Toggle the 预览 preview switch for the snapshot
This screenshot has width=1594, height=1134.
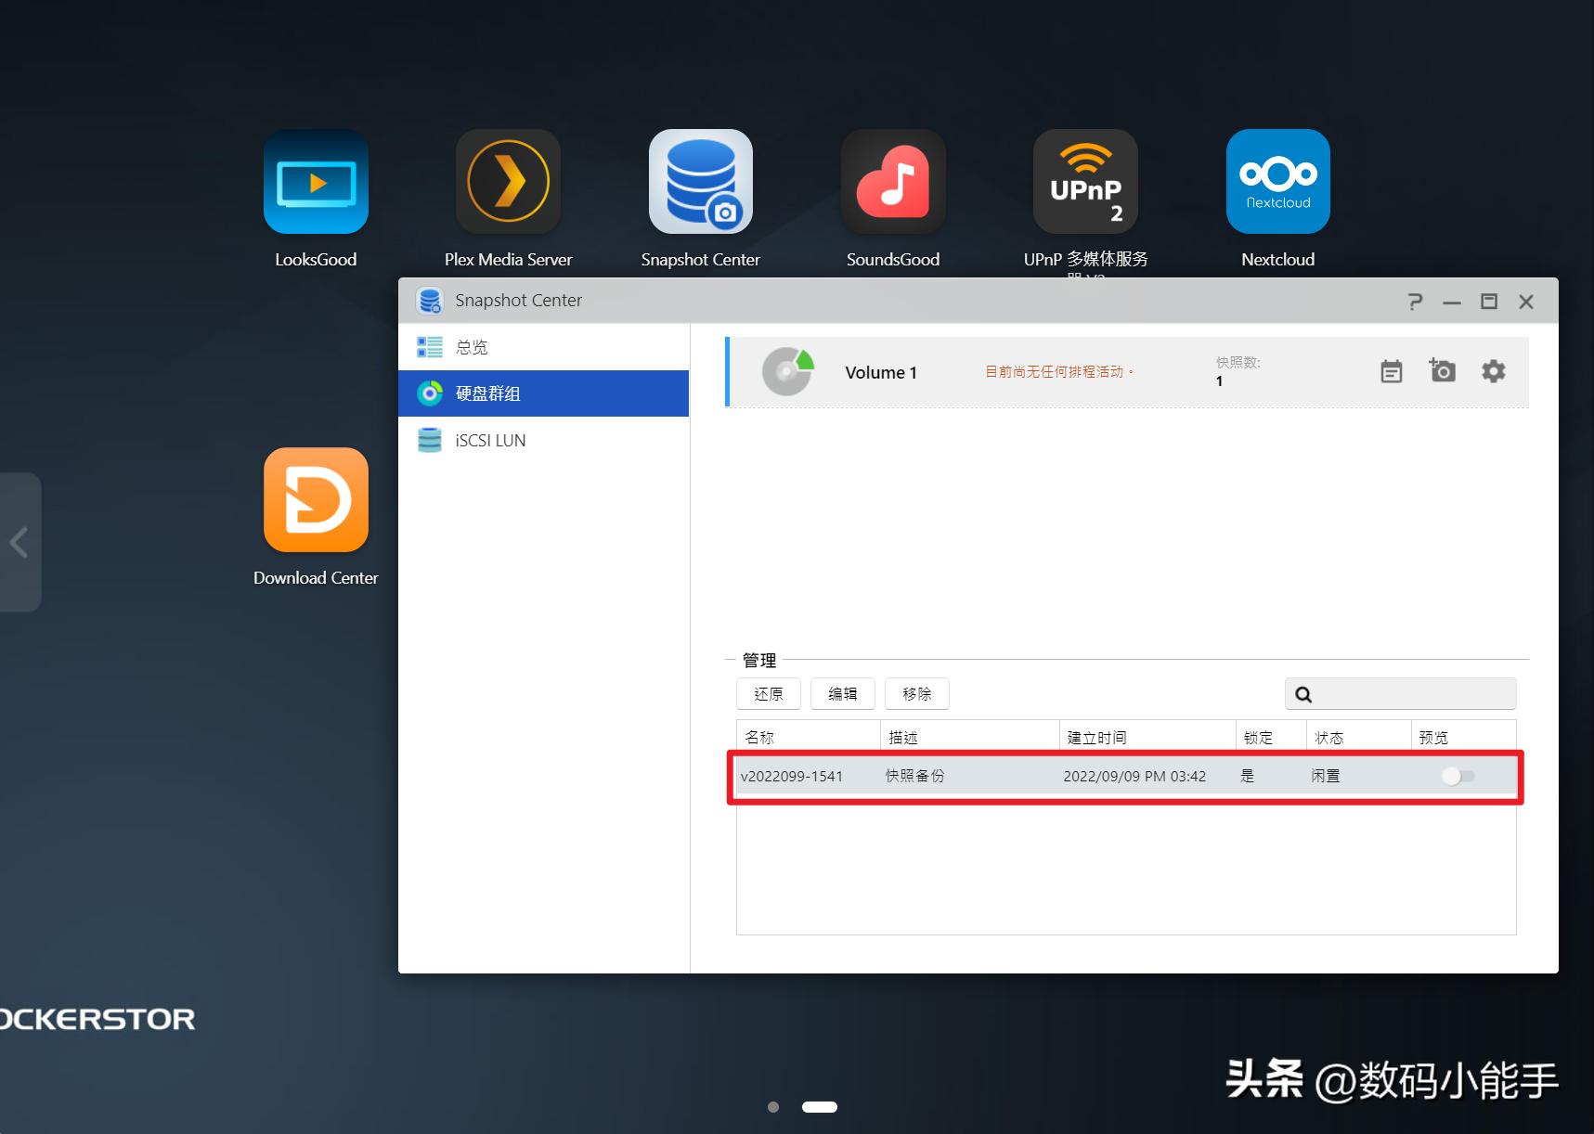click(x=1458, y=776)
